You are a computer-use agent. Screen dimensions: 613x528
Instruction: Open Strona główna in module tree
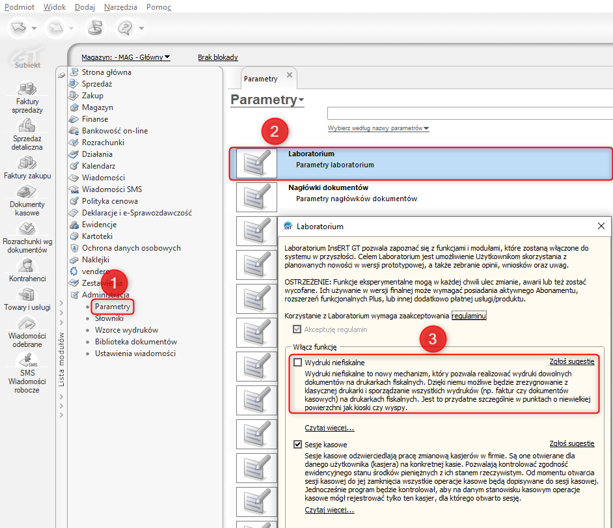(106, 72)
